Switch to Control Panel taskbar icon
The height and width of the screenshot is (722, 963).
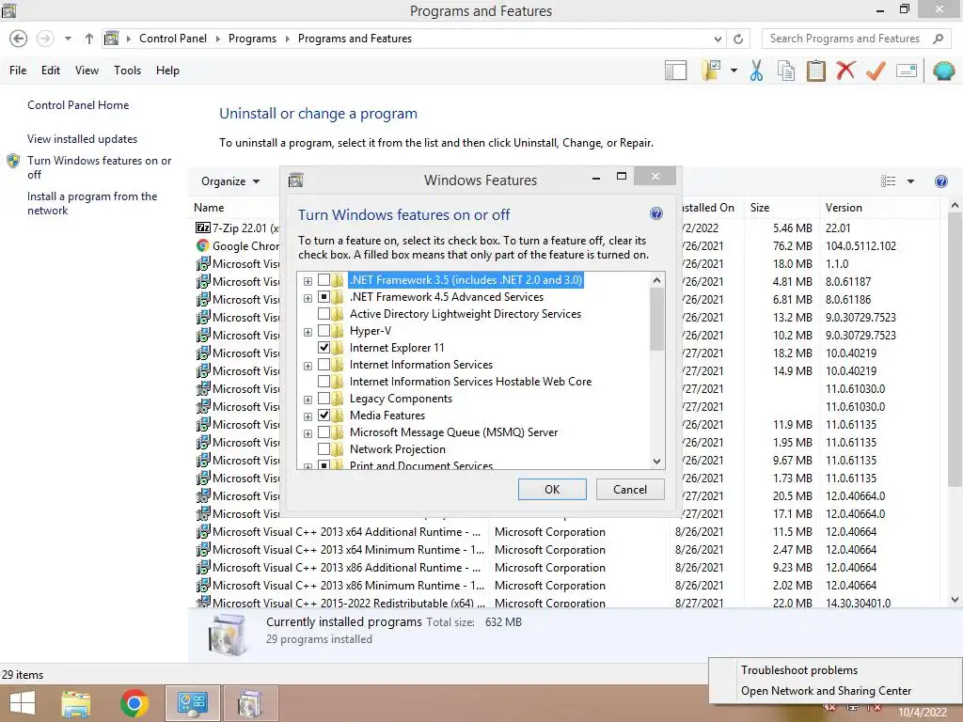[192, 703]
